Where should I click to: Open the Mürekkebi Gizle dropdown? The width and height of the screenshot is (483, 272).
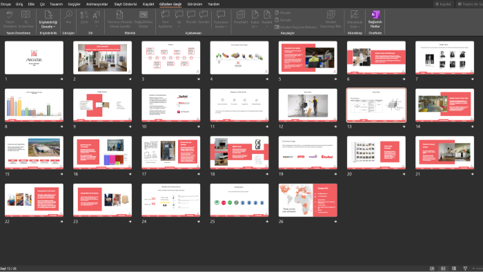click(x=355, y=19)
